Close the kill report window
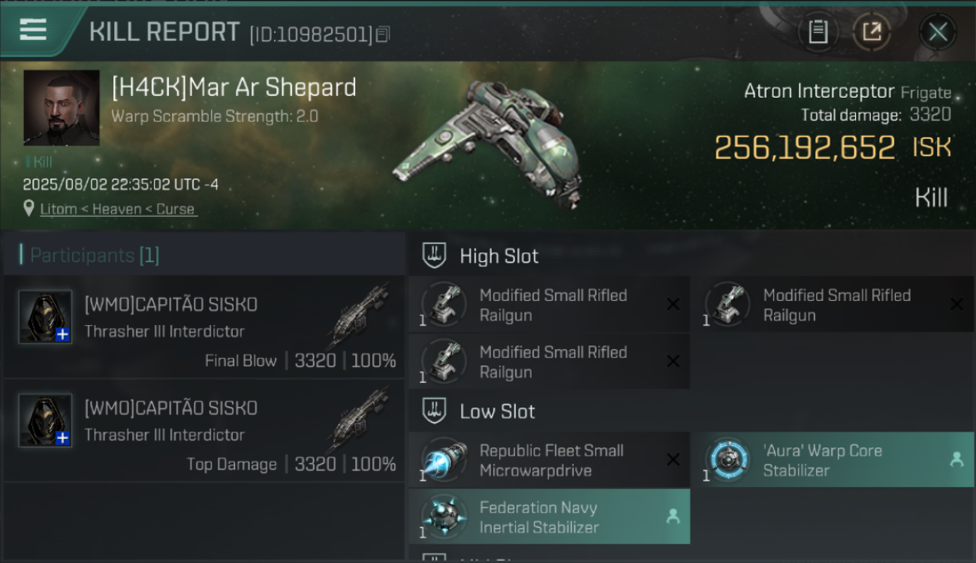Screen dimensions: 976x563 [x=938, y=32]
